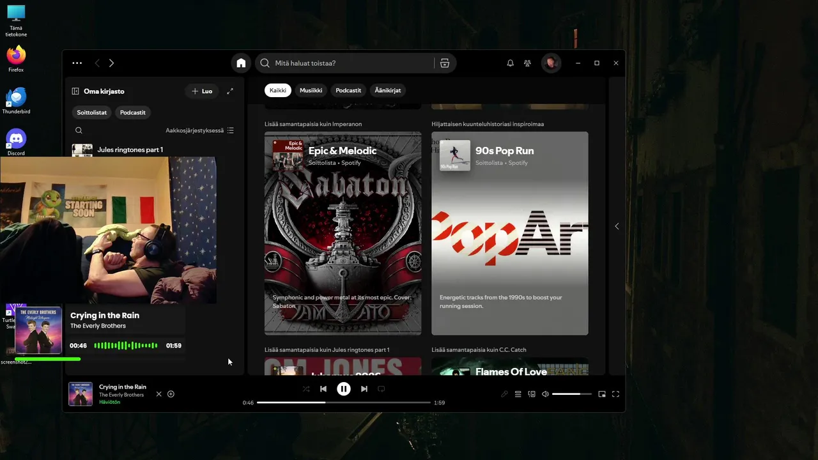Mute the volume speaker icon
Screen dimensions: 818x460
click(545, 394)
